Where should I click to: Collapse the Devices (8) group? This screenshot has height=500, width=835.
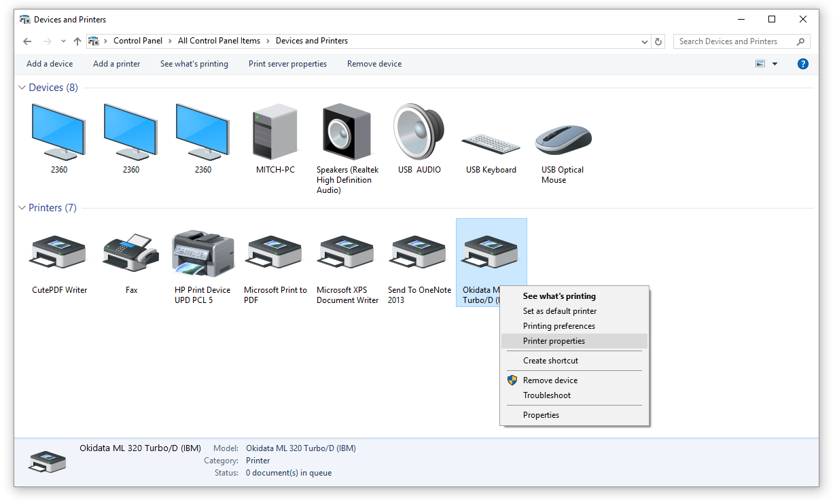(22, 88)
